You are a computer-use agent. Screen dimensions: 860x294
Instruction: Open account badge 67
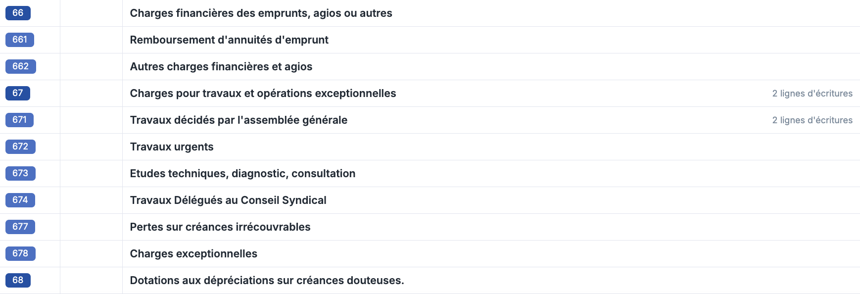18,94
